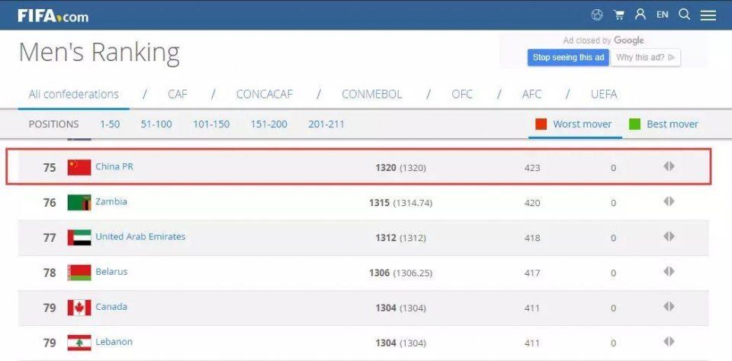Click previous points value 417
The height and width of the screenshot is (361, 732).
click(531, 272)
